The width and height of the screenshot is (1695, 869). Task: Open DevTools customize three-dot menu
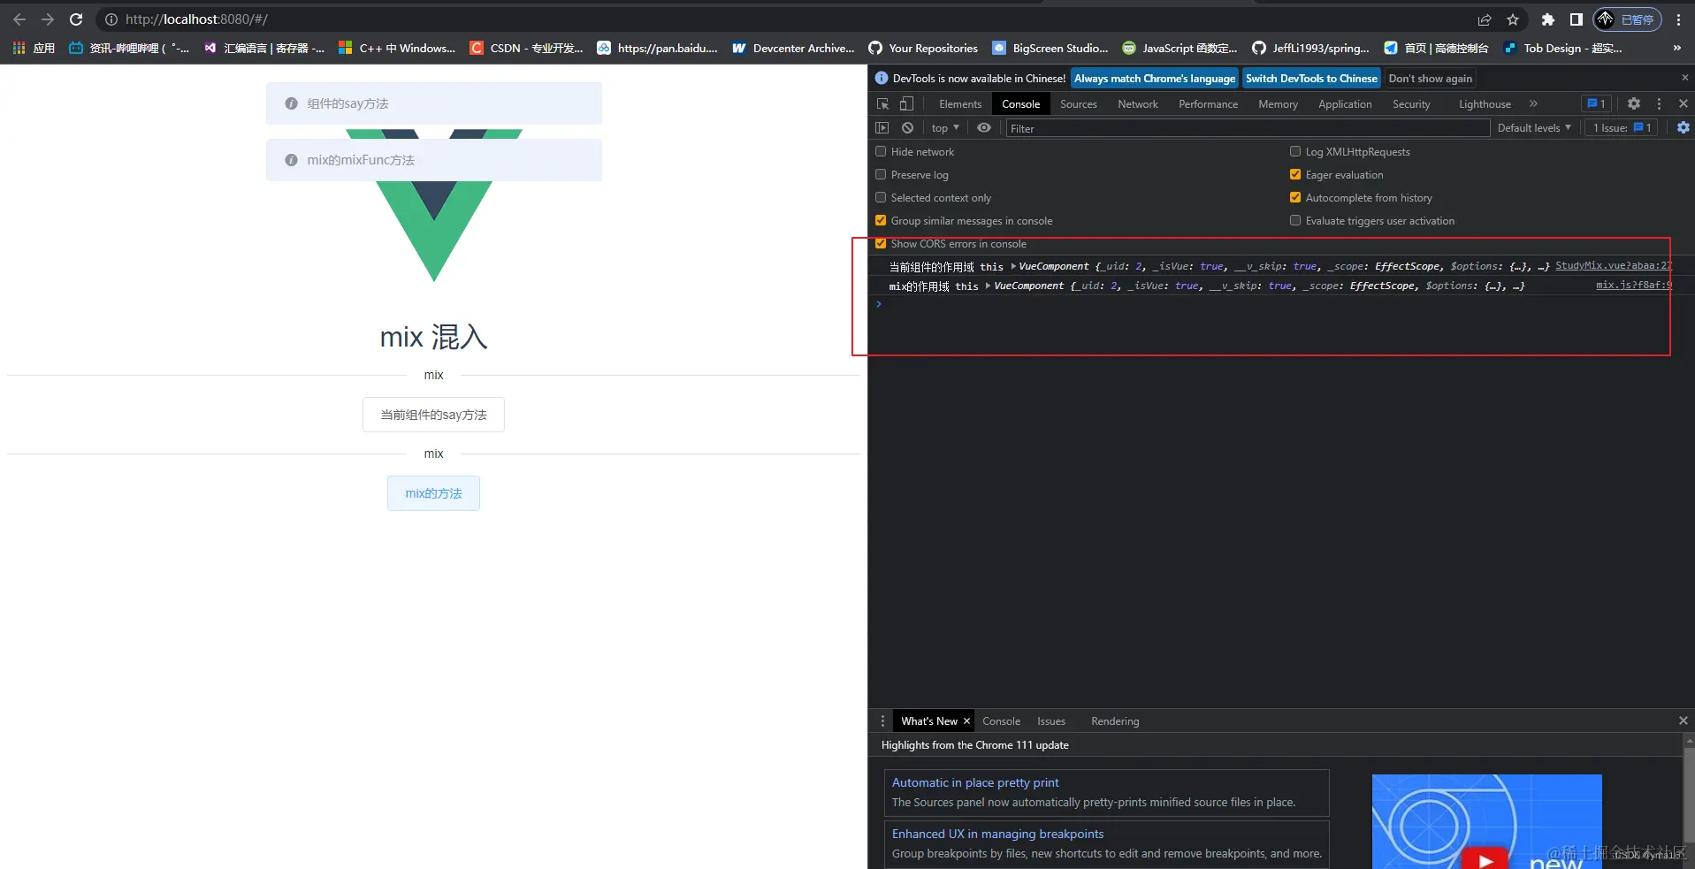tap(1659, 104)
